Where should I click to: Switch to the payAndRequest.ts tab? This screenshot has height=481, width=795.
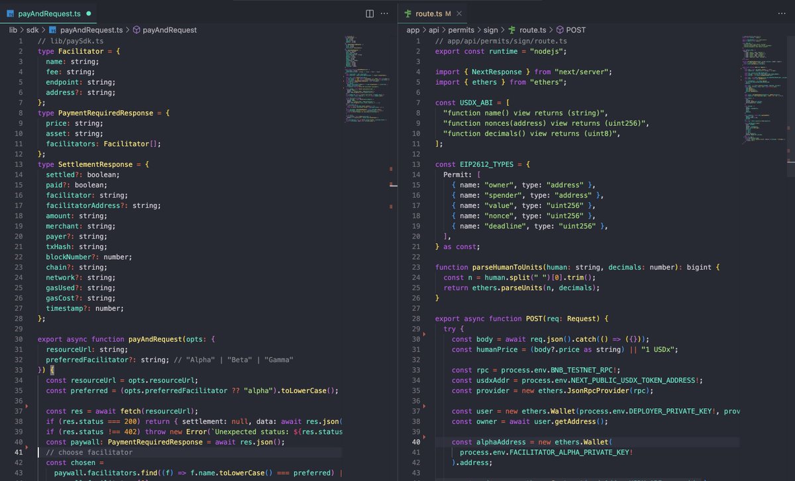point(50,12)
